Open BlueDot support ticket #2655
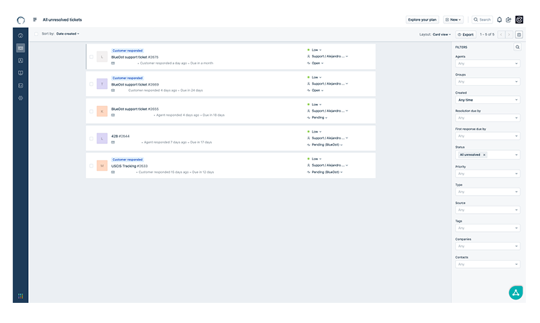This screenshot has width=540, height=323. [x=135, y=109]
